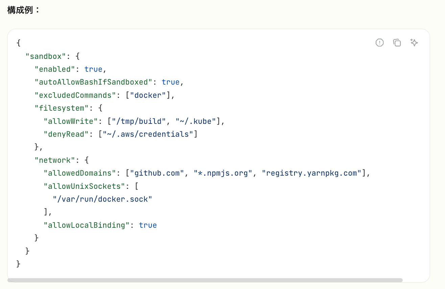Click the "enabled" key
Viewport: 445px width, 289px height.
tap(54, 69)
